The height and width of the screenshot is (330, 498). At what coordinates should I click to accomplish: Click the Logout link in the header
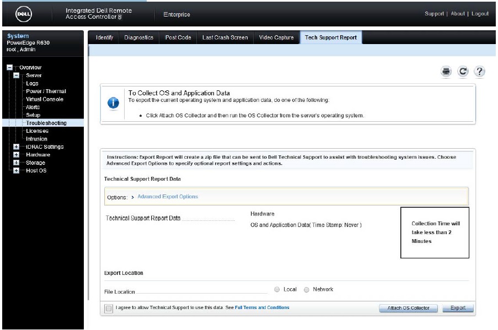click(x=479, y=13)
